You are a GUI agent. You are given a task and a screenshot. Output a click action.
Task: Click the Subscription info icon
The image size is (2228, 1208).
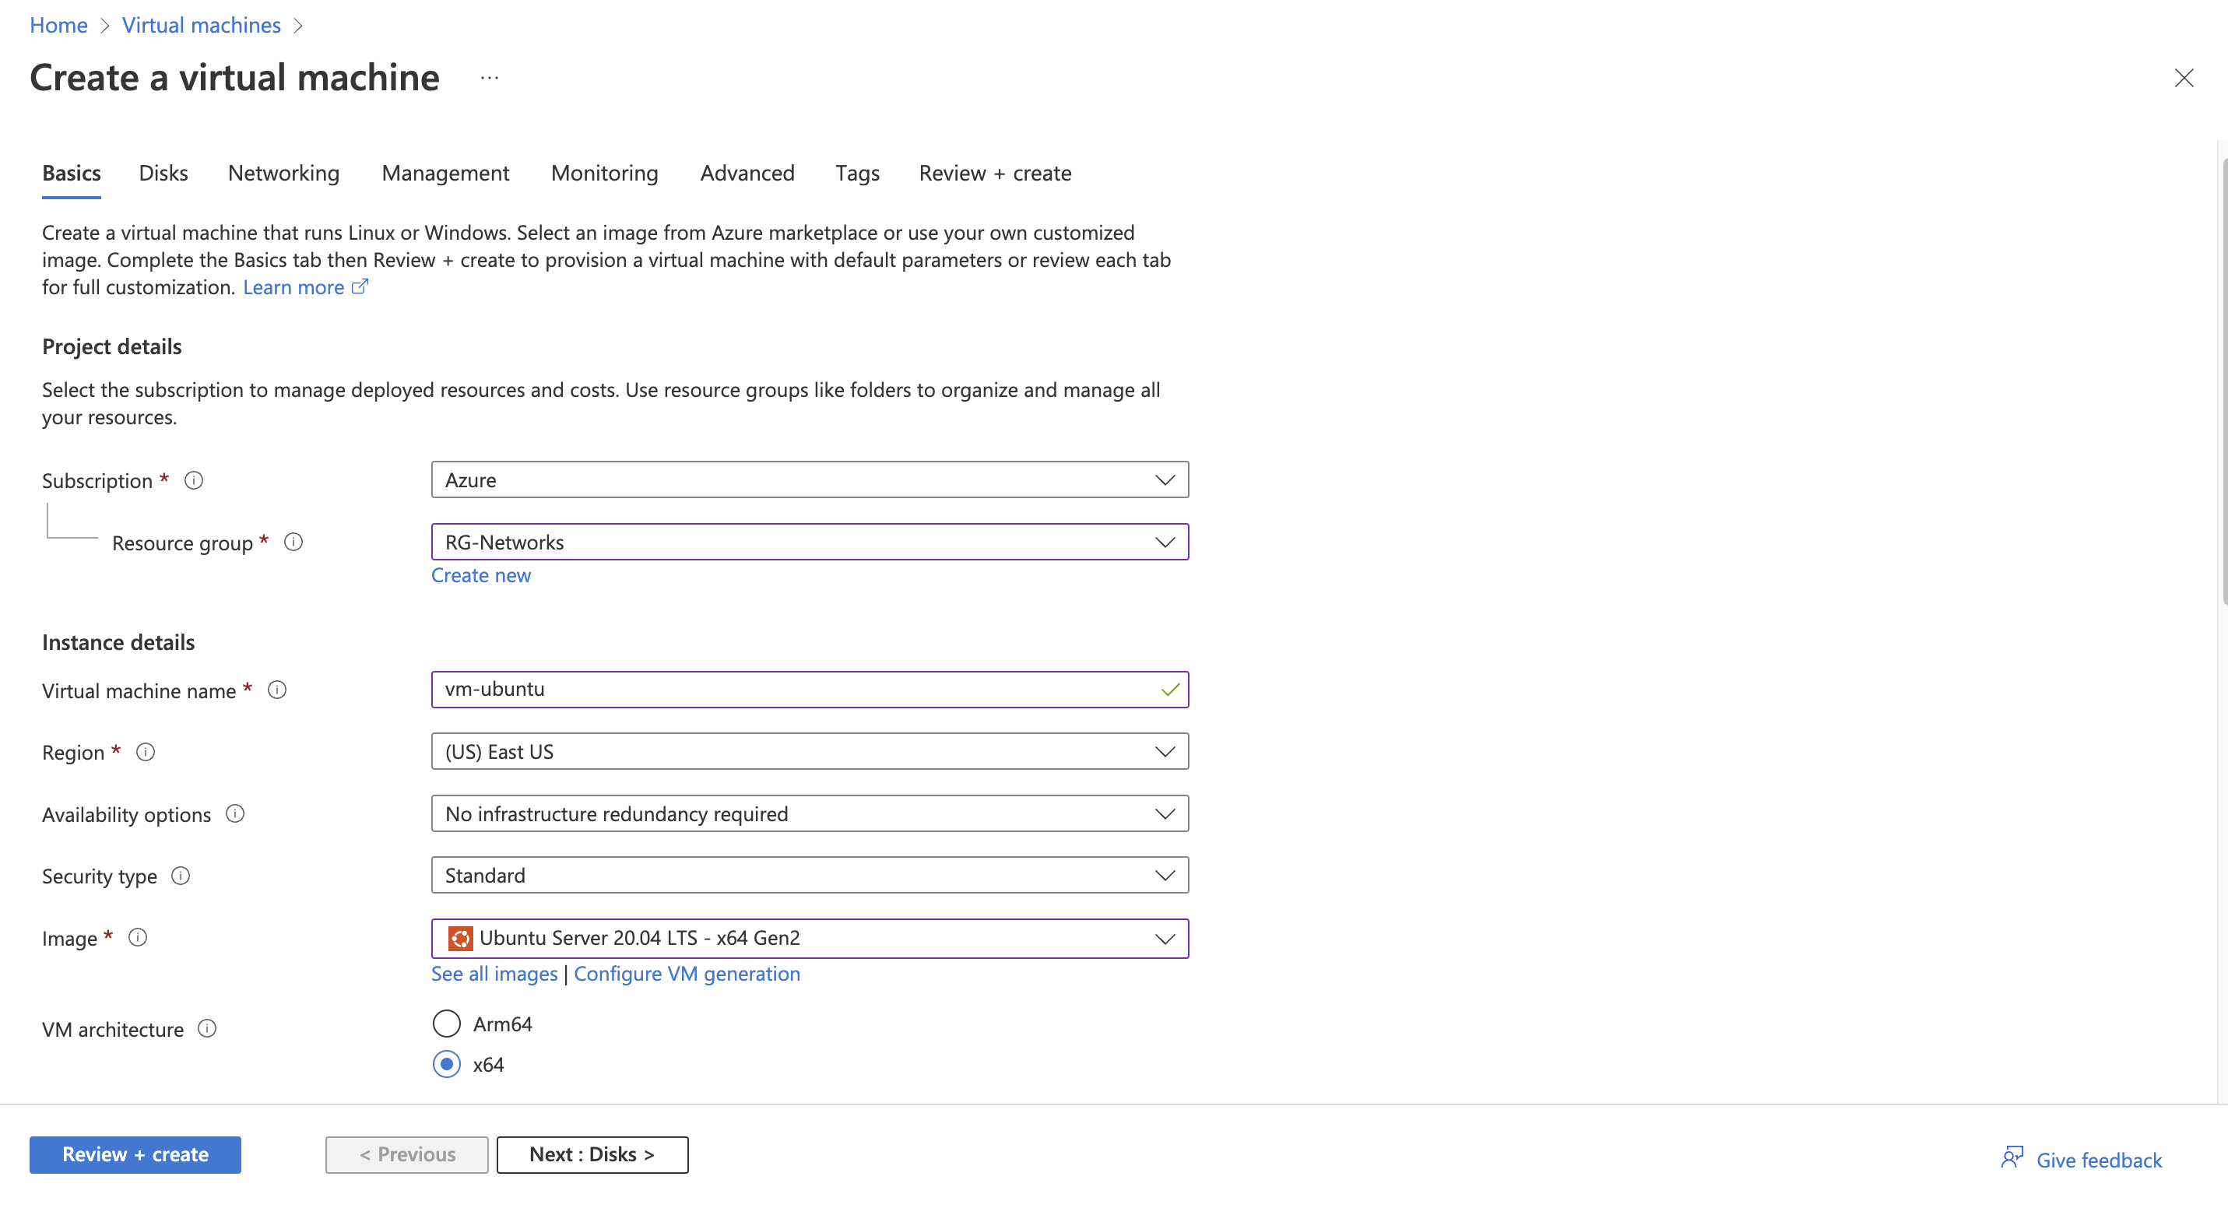point(194,480)
